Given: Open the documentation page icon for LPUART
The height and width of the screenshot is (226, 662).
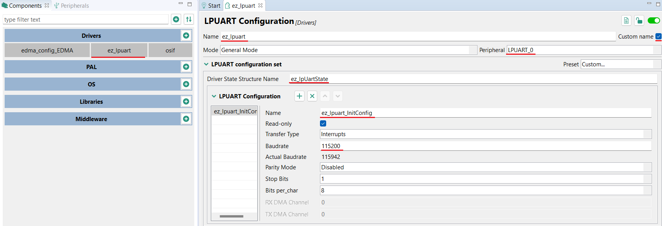Looking at the screenshot, I should click(626, 20).
